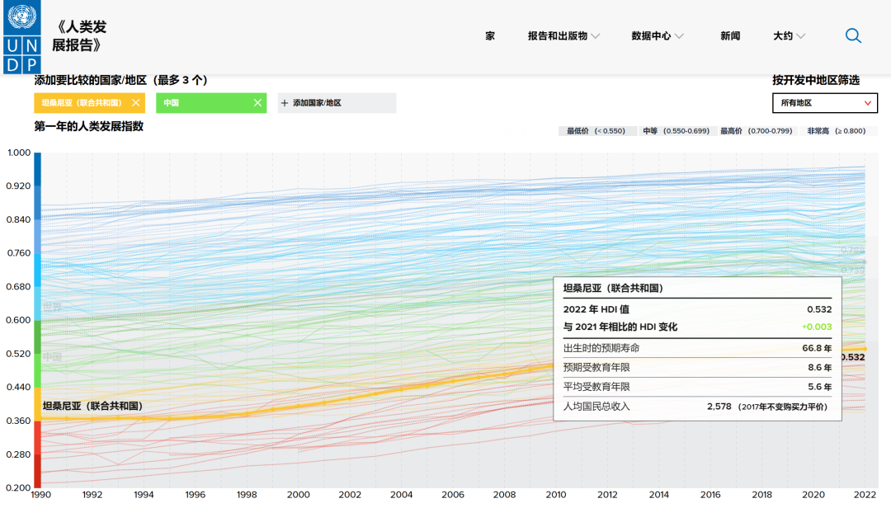The height and width of the screenshot is (508, 891).
Task: Click 按开发中地区筛选 filter label
Action: coord(816,80)
